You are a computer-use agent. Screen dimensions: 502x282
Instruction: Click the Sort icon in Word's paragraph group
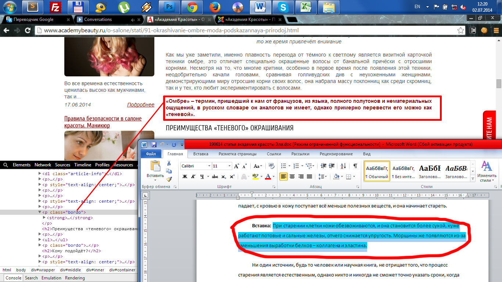343,166
